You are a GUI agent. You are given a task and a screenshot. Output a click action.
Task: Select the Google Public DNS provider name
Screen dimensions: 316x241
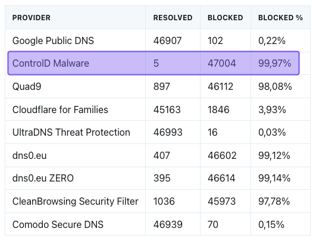[x=53, y=40]
